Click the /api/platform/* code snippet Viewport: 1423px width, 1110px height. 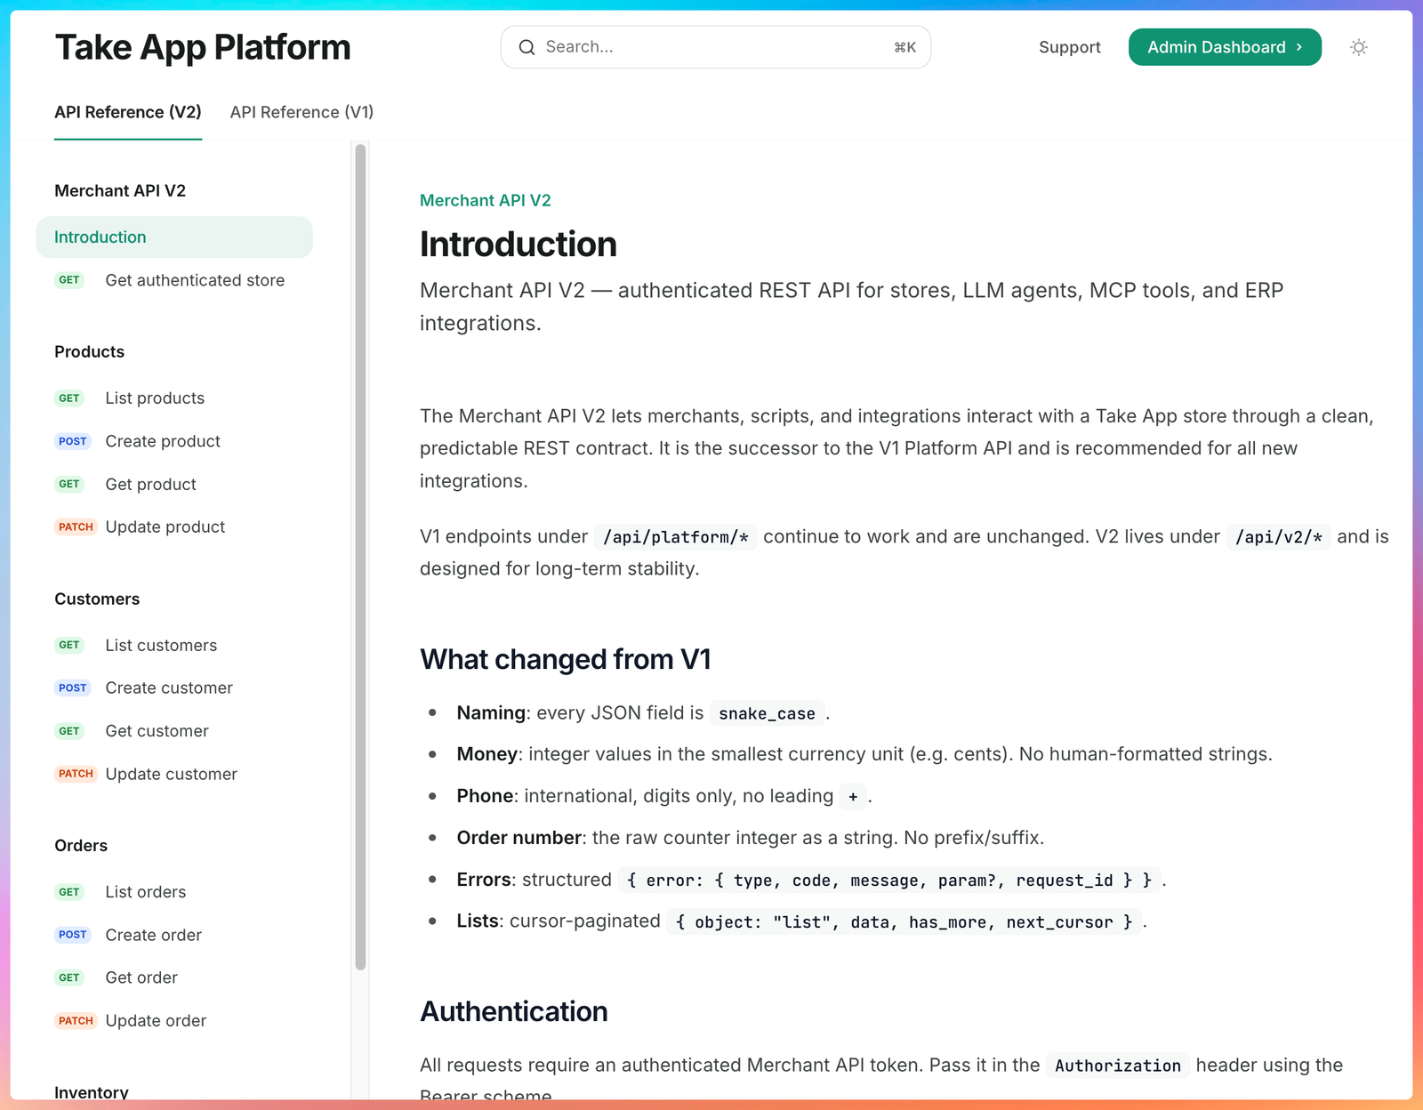point(676,537)
